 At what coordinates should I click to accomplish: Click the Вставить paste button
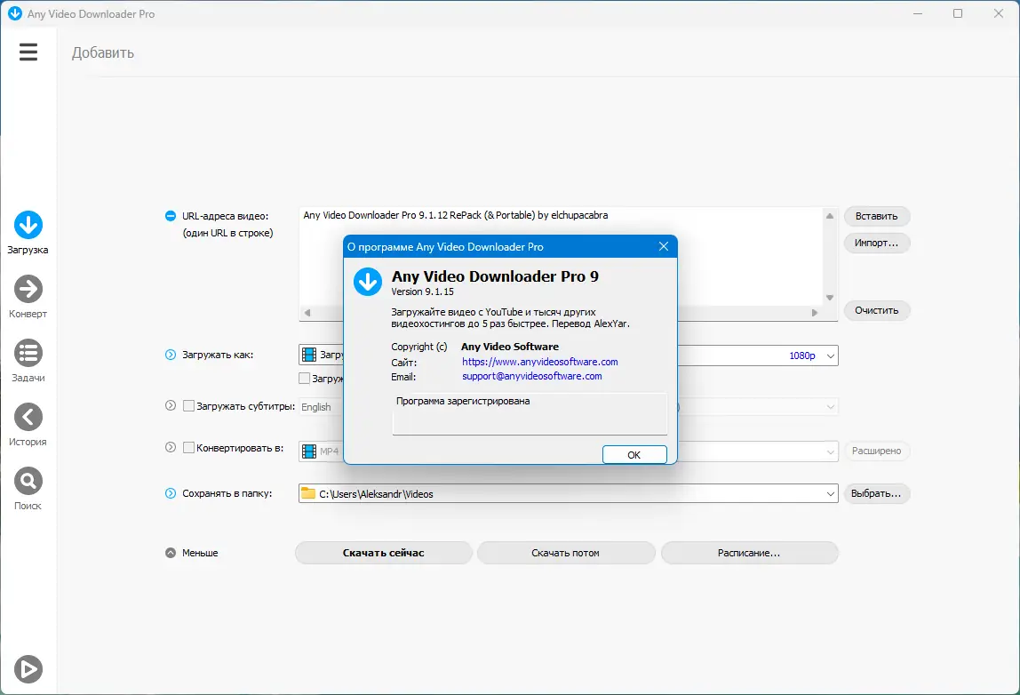[876, 216]
